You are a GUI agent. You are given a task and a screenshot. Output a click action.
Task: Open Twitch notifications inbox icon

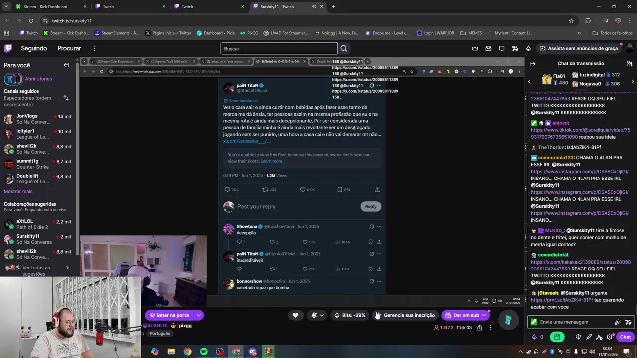(x=488, y=48)
